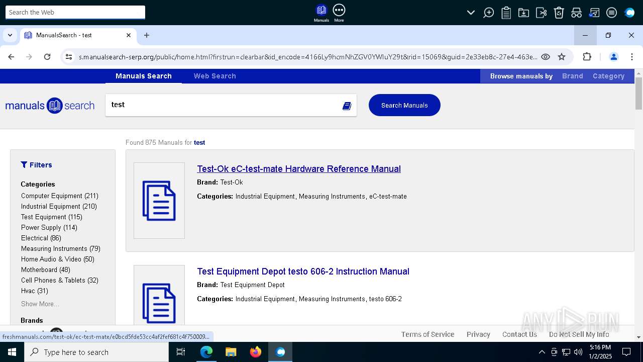Open the incognito glasses icon
Screen dimensions: 643x362
point(576,13)
